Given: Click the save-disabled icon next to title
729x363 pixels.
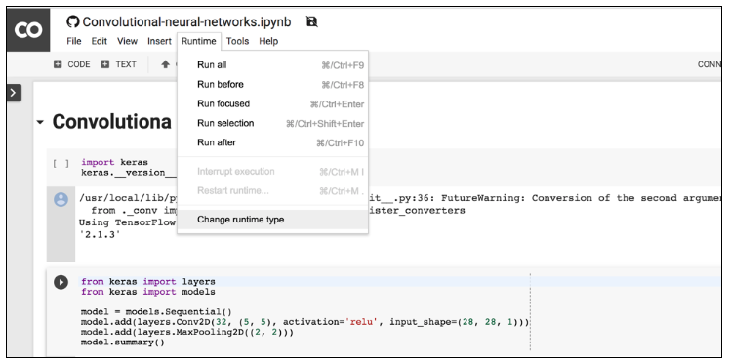Looking at the screenshot, I should pyautogui.click(x=311, y=21).
